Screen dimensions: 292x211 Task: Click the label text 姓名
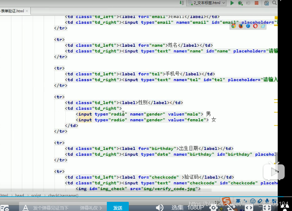pyautogui.click(x=173, y=45)
